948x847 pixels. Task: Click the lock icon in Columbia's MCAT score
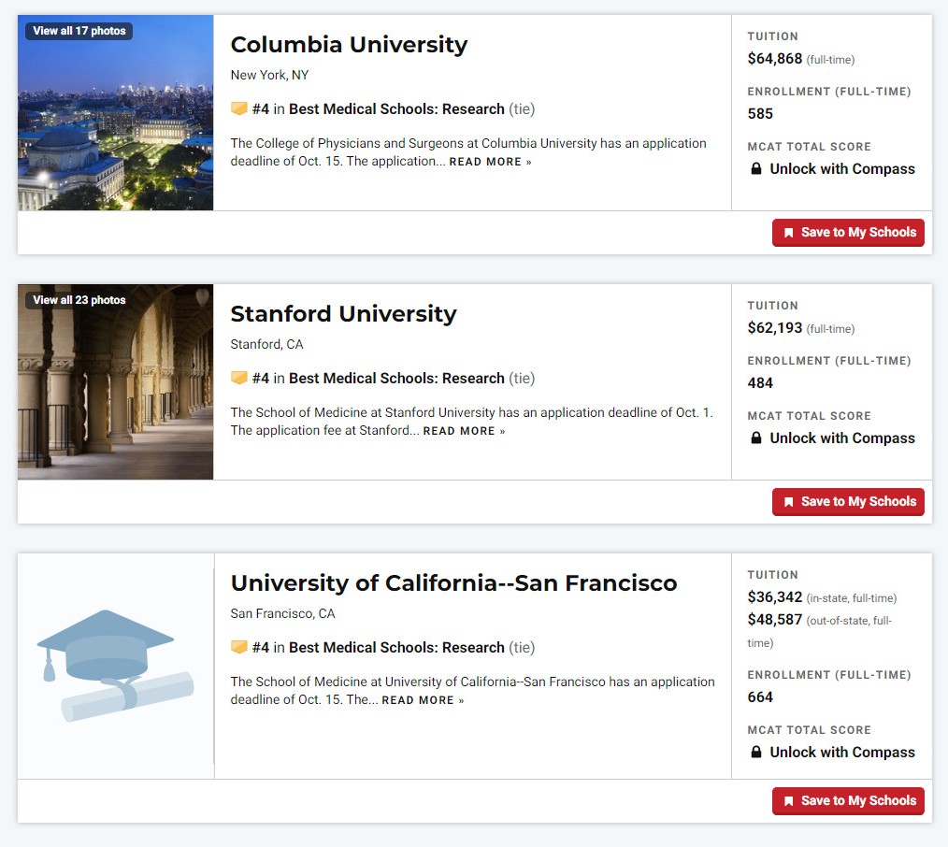coord(755,168)
